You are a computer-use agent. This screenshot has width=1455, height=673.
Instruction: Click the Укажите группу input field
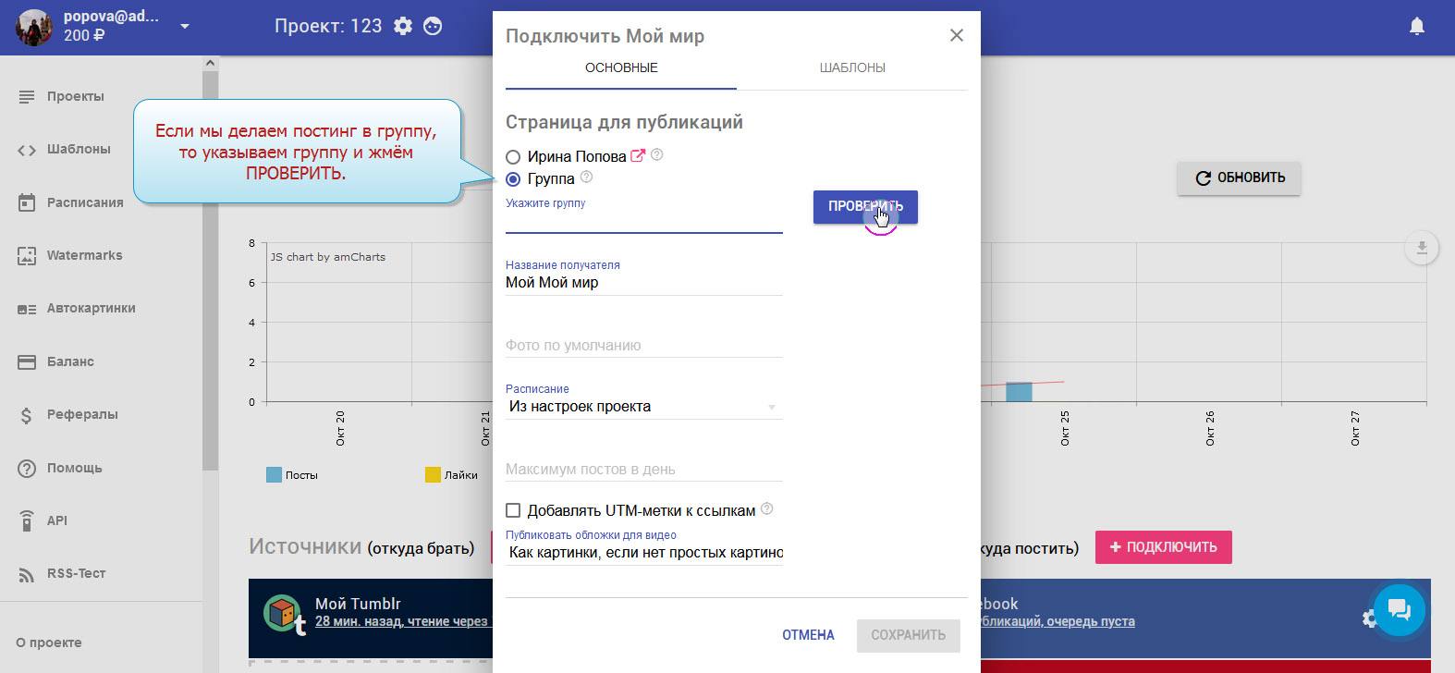pos(643,222)
